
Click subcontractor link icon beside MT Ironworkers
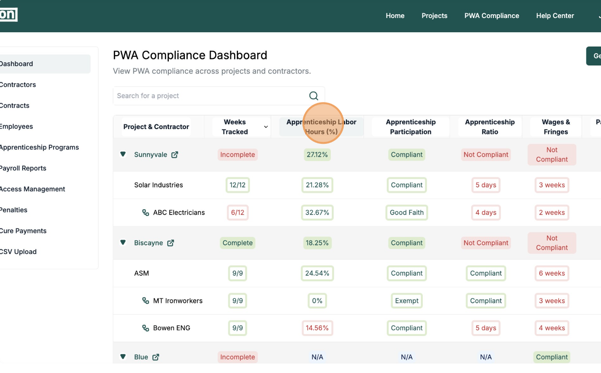pyautogui.click(x=146, y=301)
